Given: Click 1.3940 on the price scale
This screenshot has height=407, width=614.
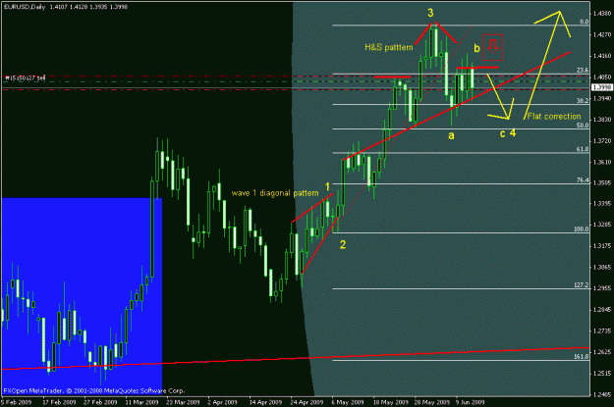Looking at the screenshot, I should click(x=602, y=98).
